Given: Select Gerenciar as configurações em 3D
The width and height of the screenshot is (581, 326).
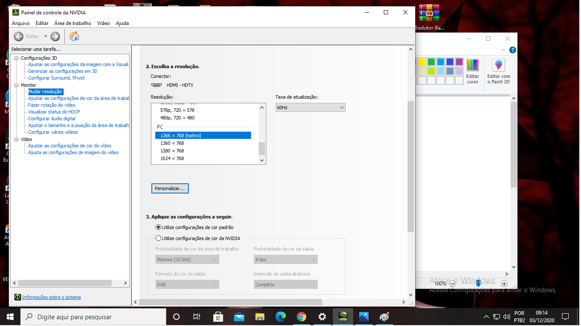Looking at the screenshot, I should click(x=63, y=71).
